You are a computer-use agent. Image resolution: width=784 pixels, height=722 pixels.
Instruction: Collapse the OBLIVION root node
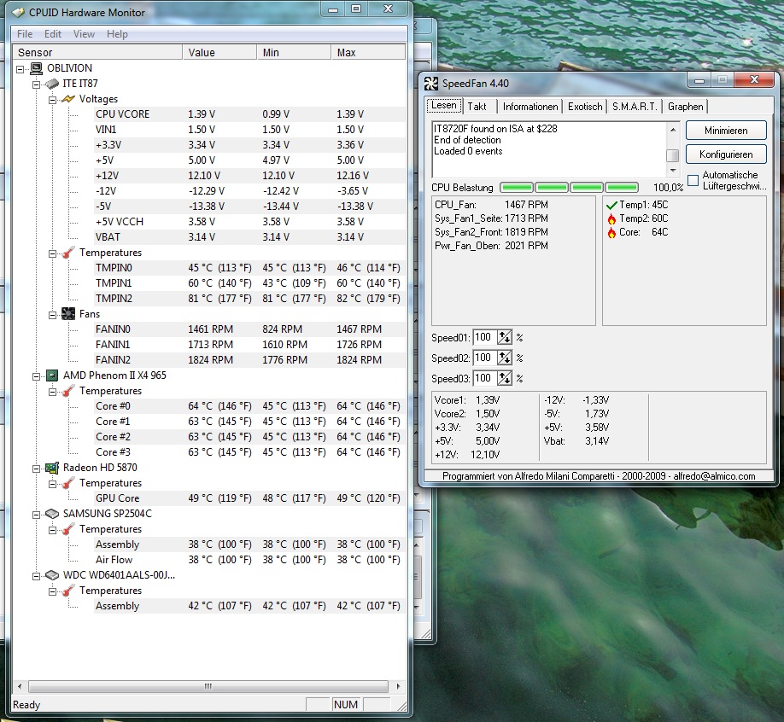pyautogui.click(x=20, y=69)
